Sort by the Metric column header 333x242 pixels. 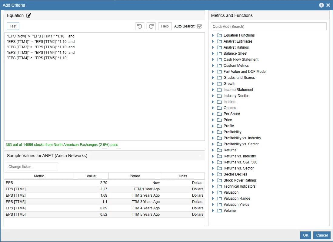click(x=39, y=176)
